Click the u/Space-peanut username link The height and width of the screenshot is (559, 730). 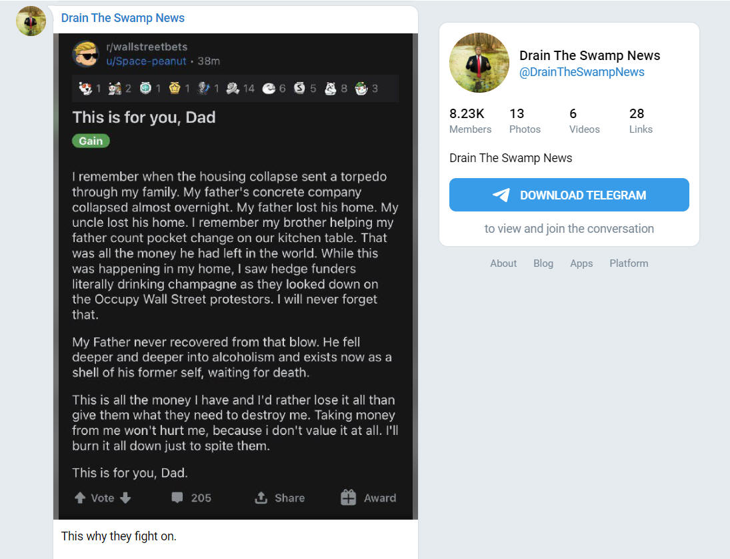tap(146, 61)
